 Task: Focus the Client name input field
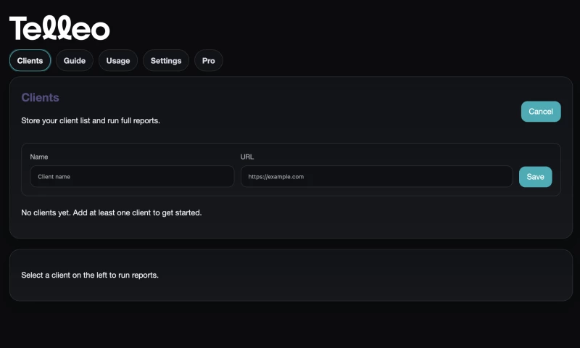(x=132, y=176)
